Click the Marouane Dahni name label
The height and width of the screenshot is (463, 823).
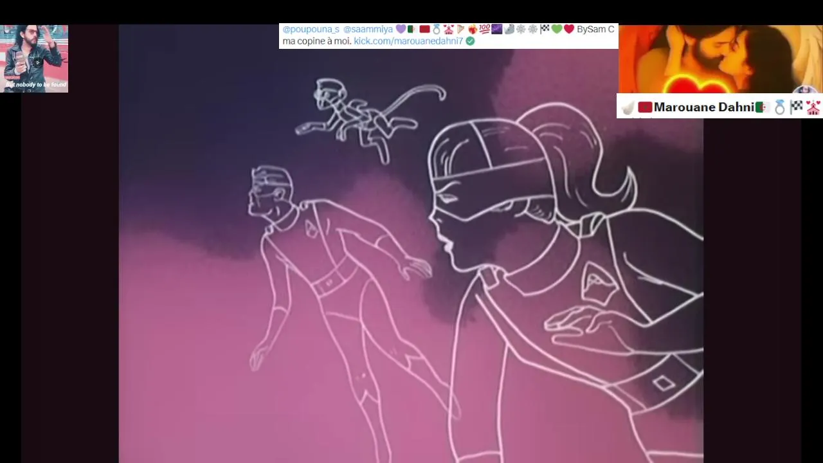(703, 107)
